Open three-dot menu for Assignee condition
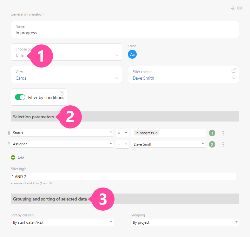Screen dimensions: 250x237 pos(223,144)
